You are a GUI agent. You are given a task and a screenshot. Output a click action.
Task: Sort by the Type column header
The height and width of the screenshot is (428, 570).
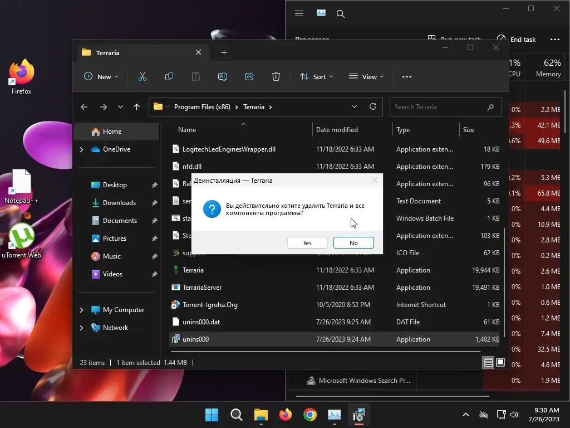click(403, 129)
